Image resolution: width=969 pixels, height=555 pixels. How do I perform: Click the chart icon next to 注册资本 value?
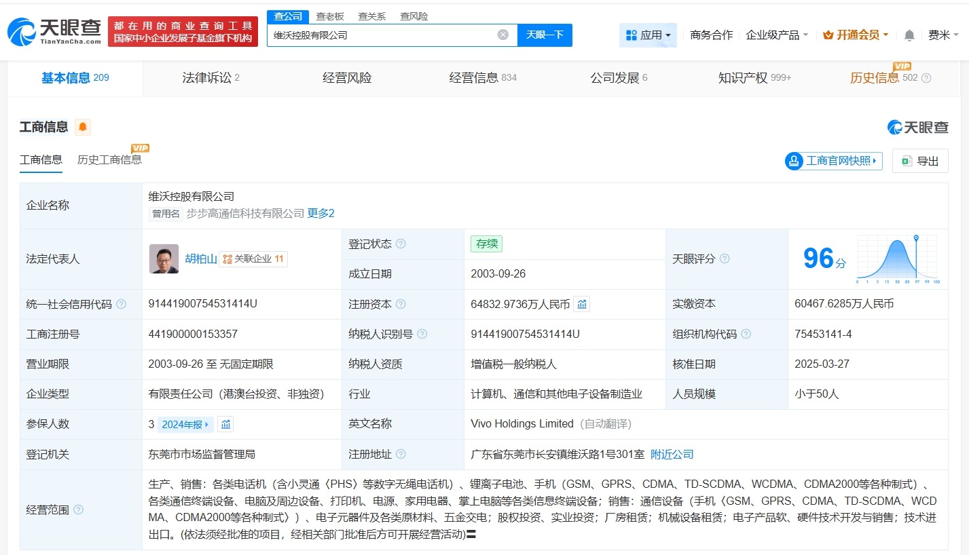(581, 304)
